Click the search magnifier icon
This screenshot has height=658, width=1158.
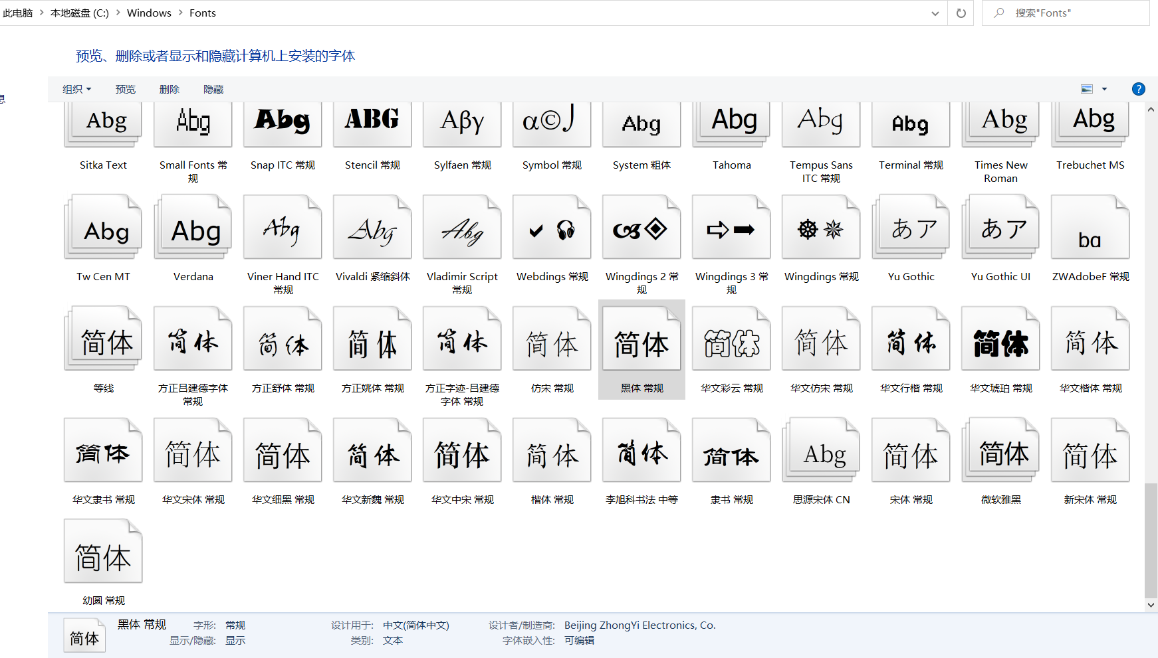[x=999, y=13]
